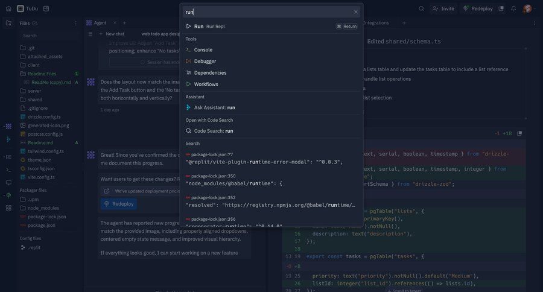
Task: Click the TuDu project icon
Action: point(21,8)
